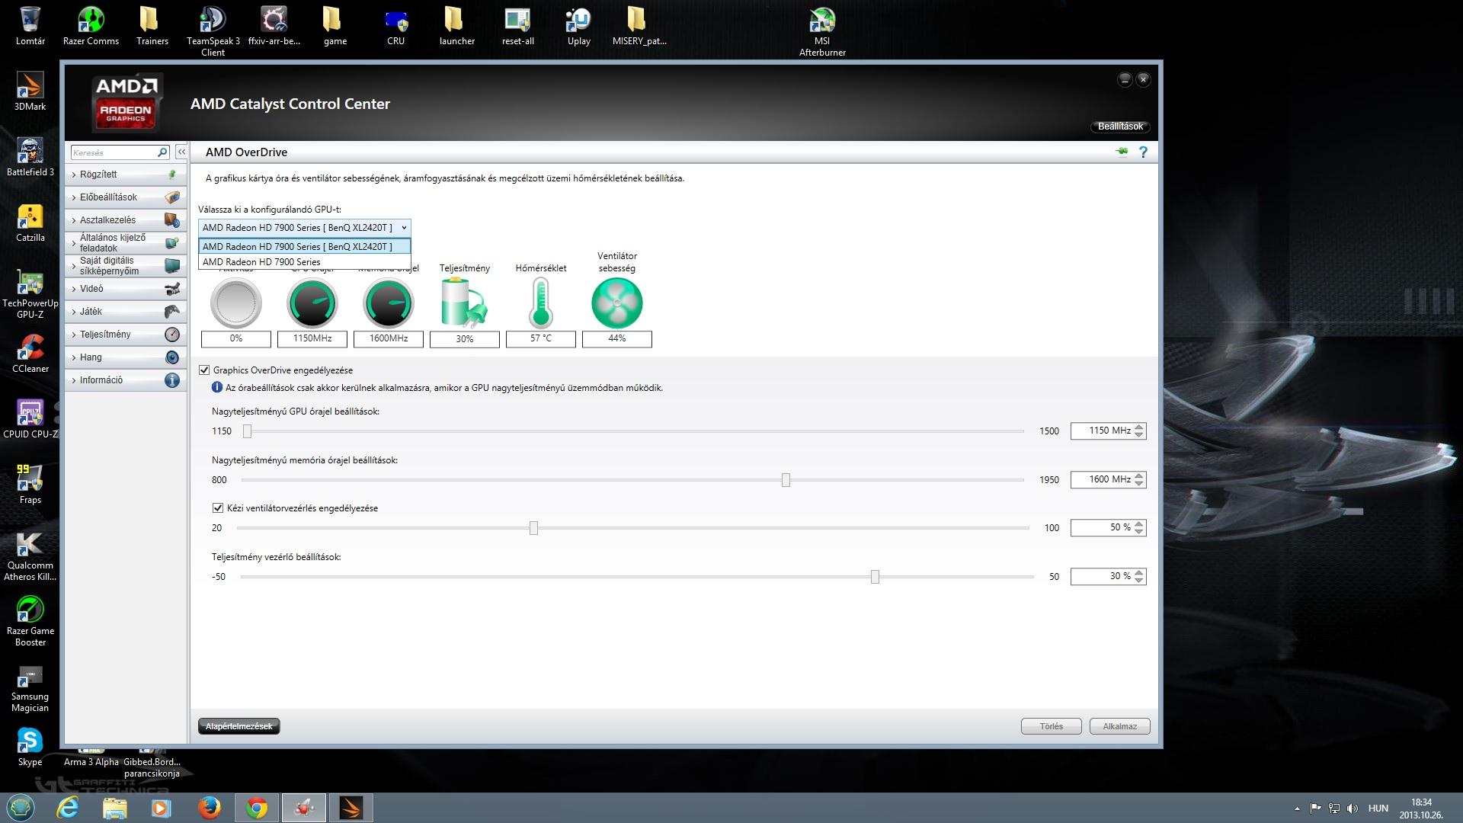Viewport: 1463px width, 823px height.
Task: Expand the Hang sidebar section
Action: click(126, 357)
